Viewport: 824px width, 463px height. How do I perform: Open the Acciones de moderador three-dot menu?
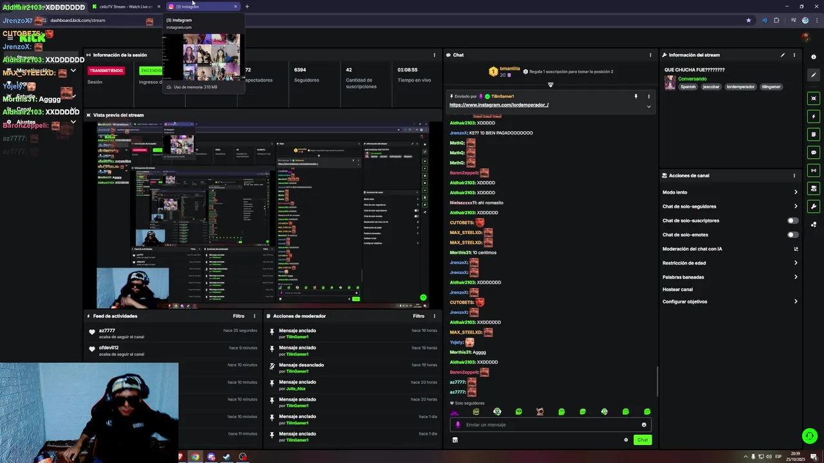[x=434, y=316]
